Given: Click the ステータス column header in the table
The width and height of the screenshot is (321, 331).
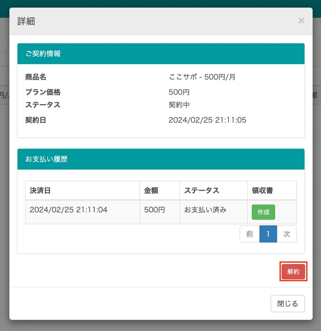Looking at the screenshot, I should pos(202,191).
